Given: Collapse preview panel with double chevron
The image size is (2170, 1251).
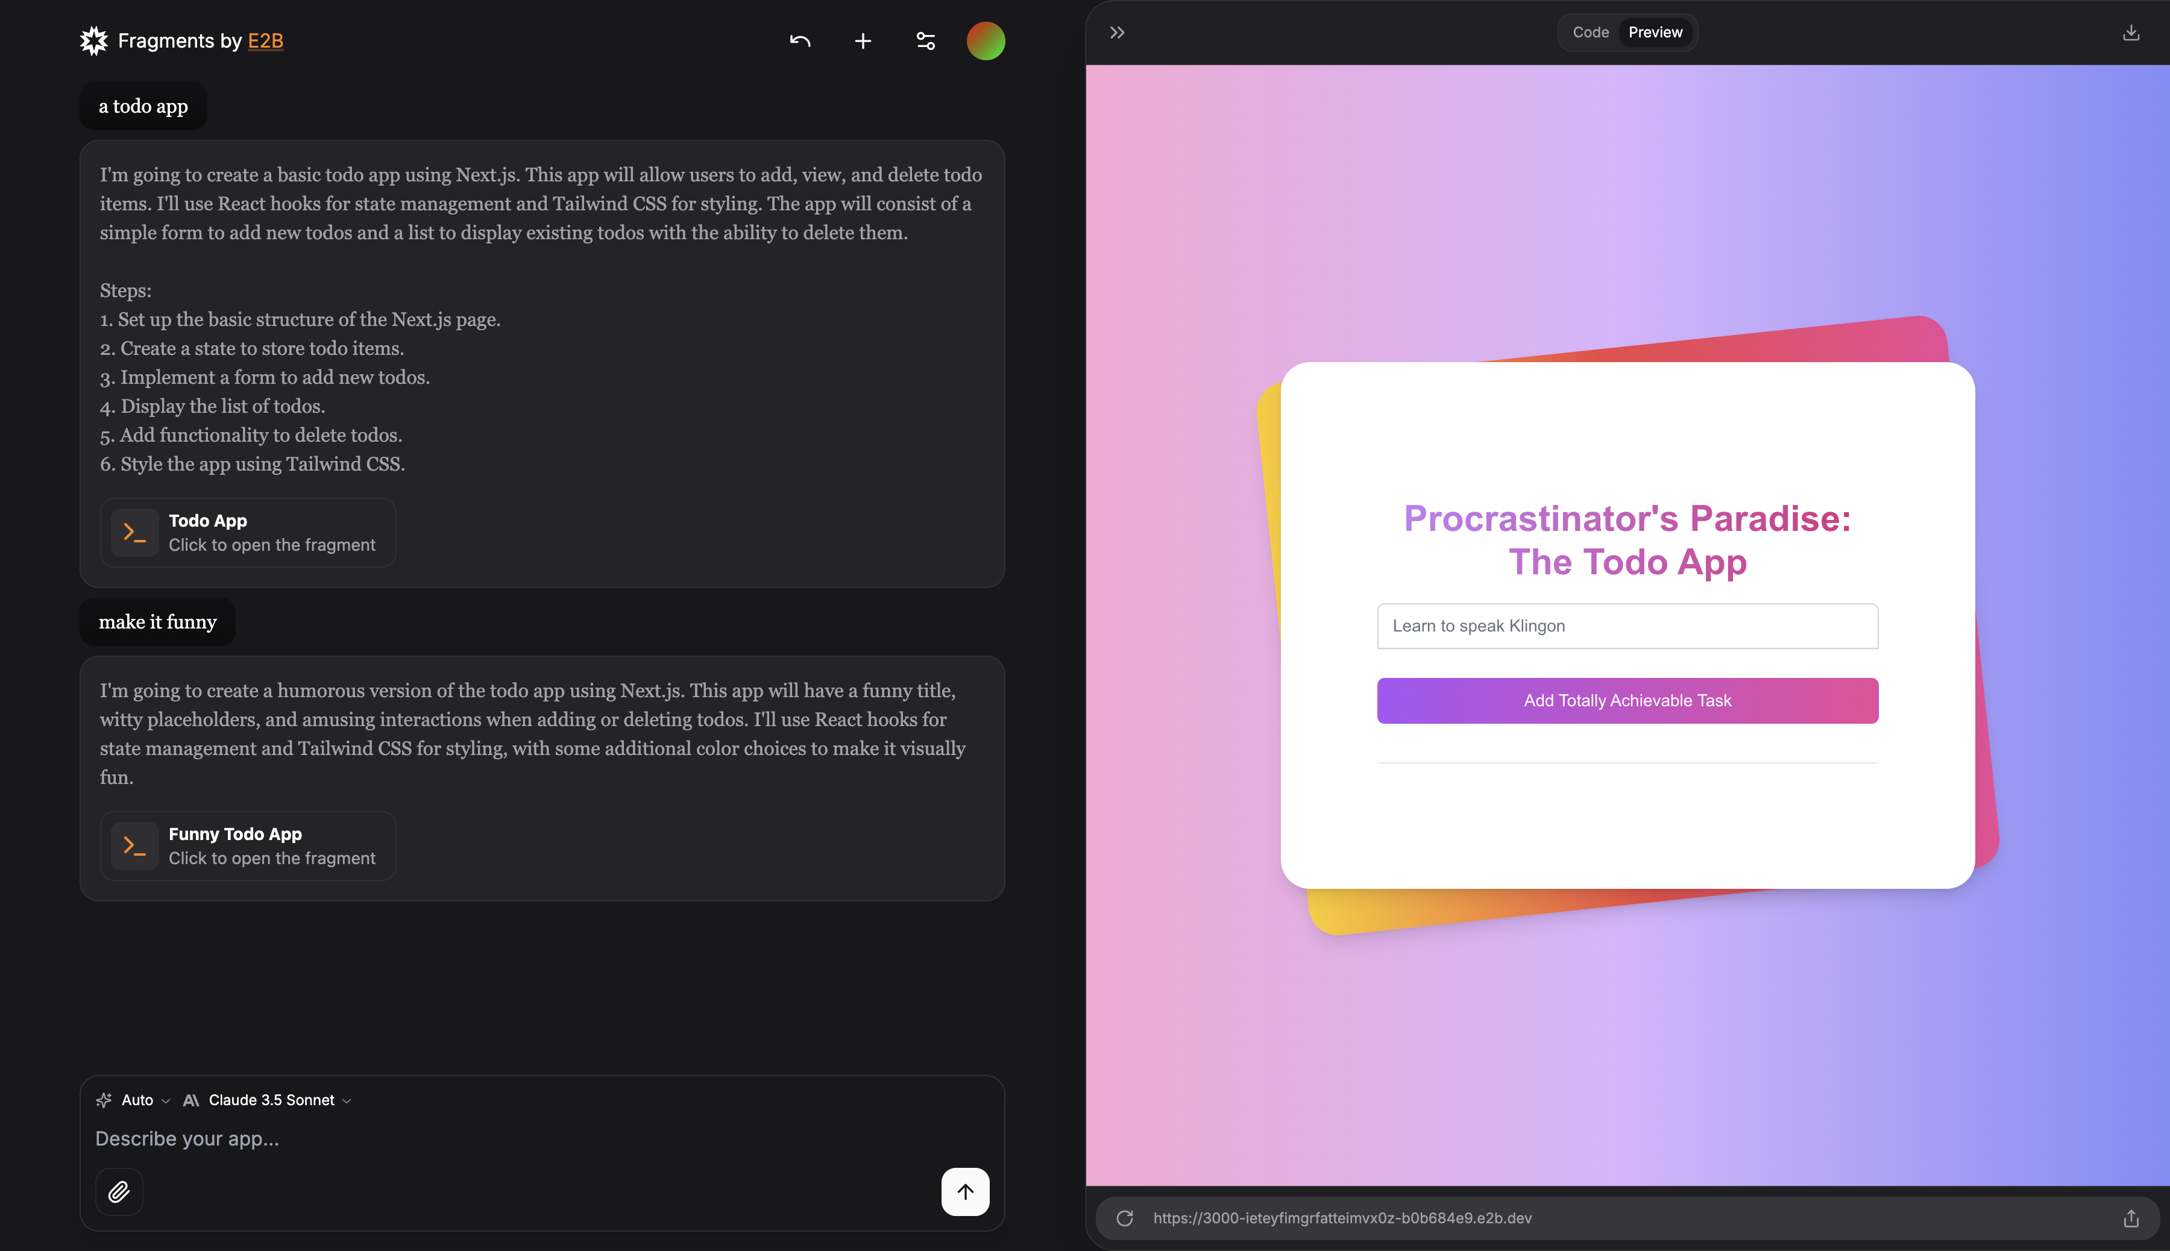Looking at the screenshot, I should point(1117,33).
